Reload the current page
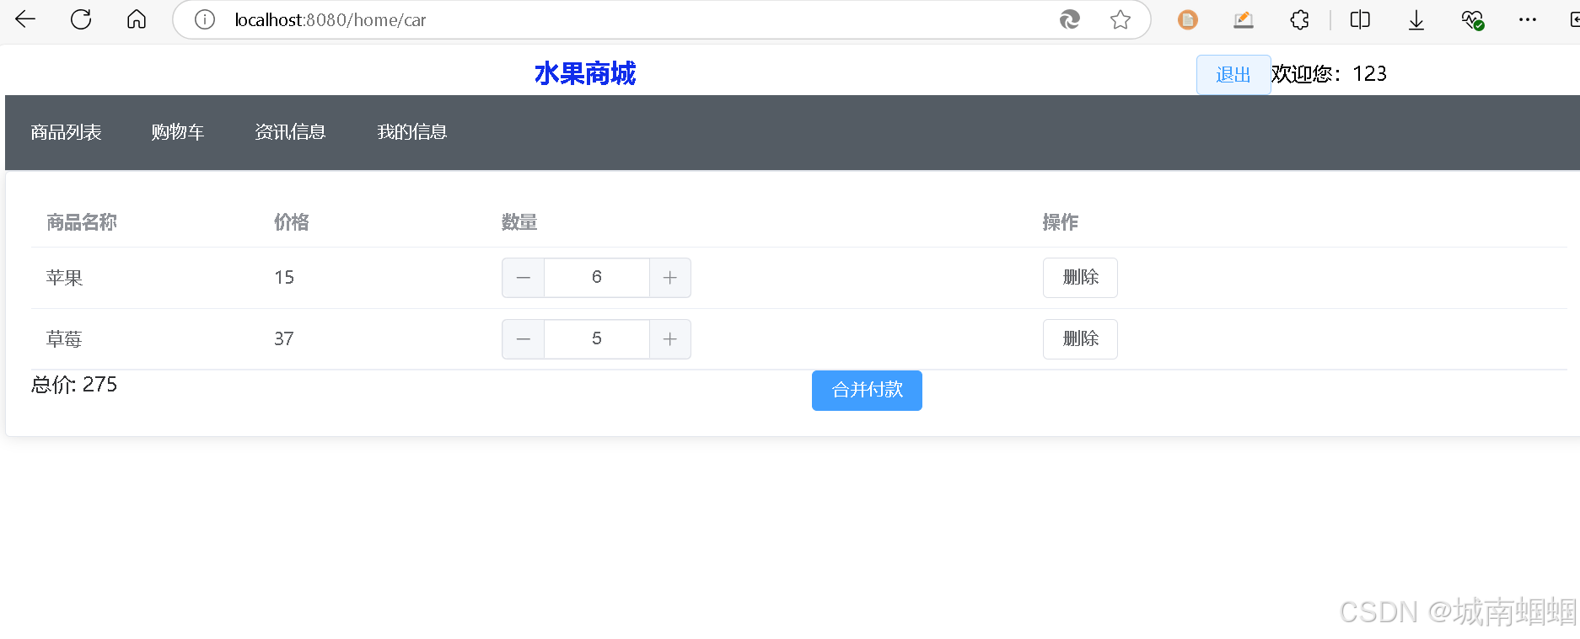 (x=81, y=19)
